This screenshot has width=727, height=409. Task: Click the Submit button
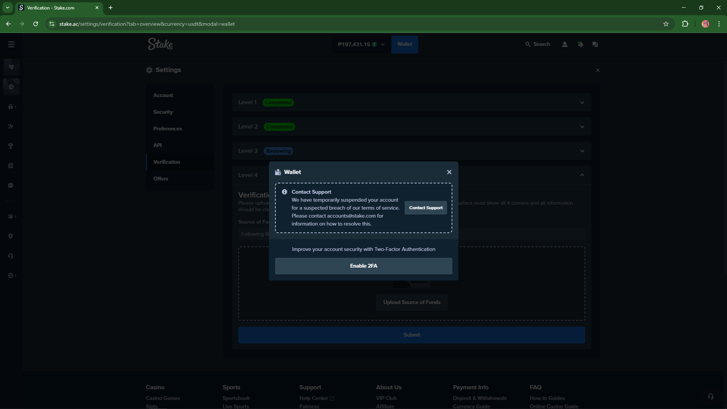click(411, 335)
